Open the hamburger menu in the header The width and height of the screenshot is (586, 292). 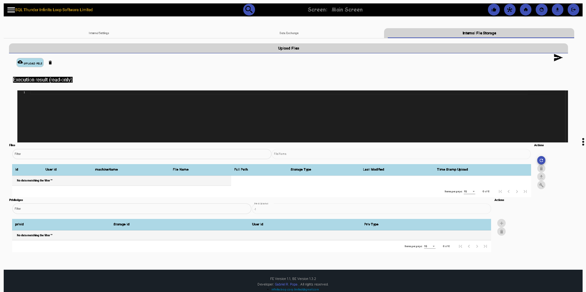click(11, 10)
